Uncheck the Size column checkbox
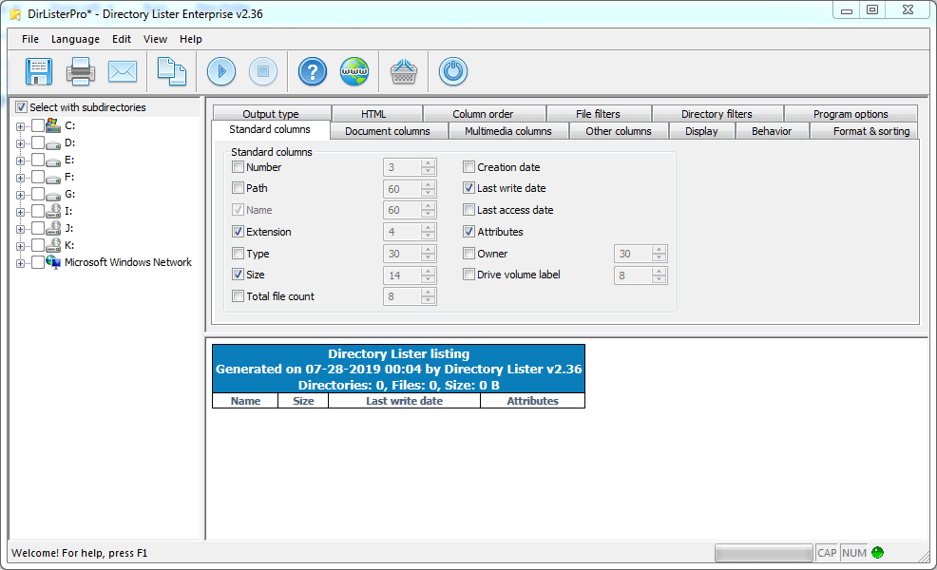937x570 pixels. tap(238, 275)
